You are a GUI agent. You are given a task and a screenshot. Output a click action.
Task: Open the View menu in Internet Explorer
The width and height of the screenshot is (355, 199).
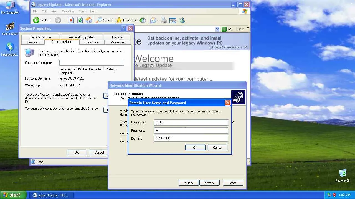[54, 11]
